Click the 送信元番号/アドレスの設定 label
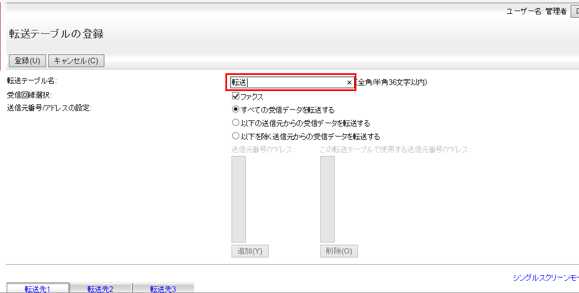Image resolution: width=579 pixels, height=293 pixels. 49,108
